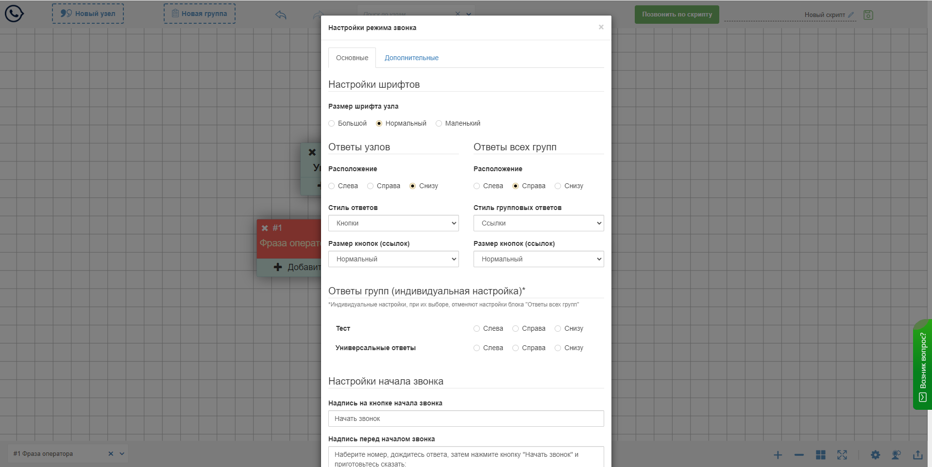This screenshot has width=932, height=467.
Task: Open the Возник вопрос? side help tab
Action: pos(923,365)
